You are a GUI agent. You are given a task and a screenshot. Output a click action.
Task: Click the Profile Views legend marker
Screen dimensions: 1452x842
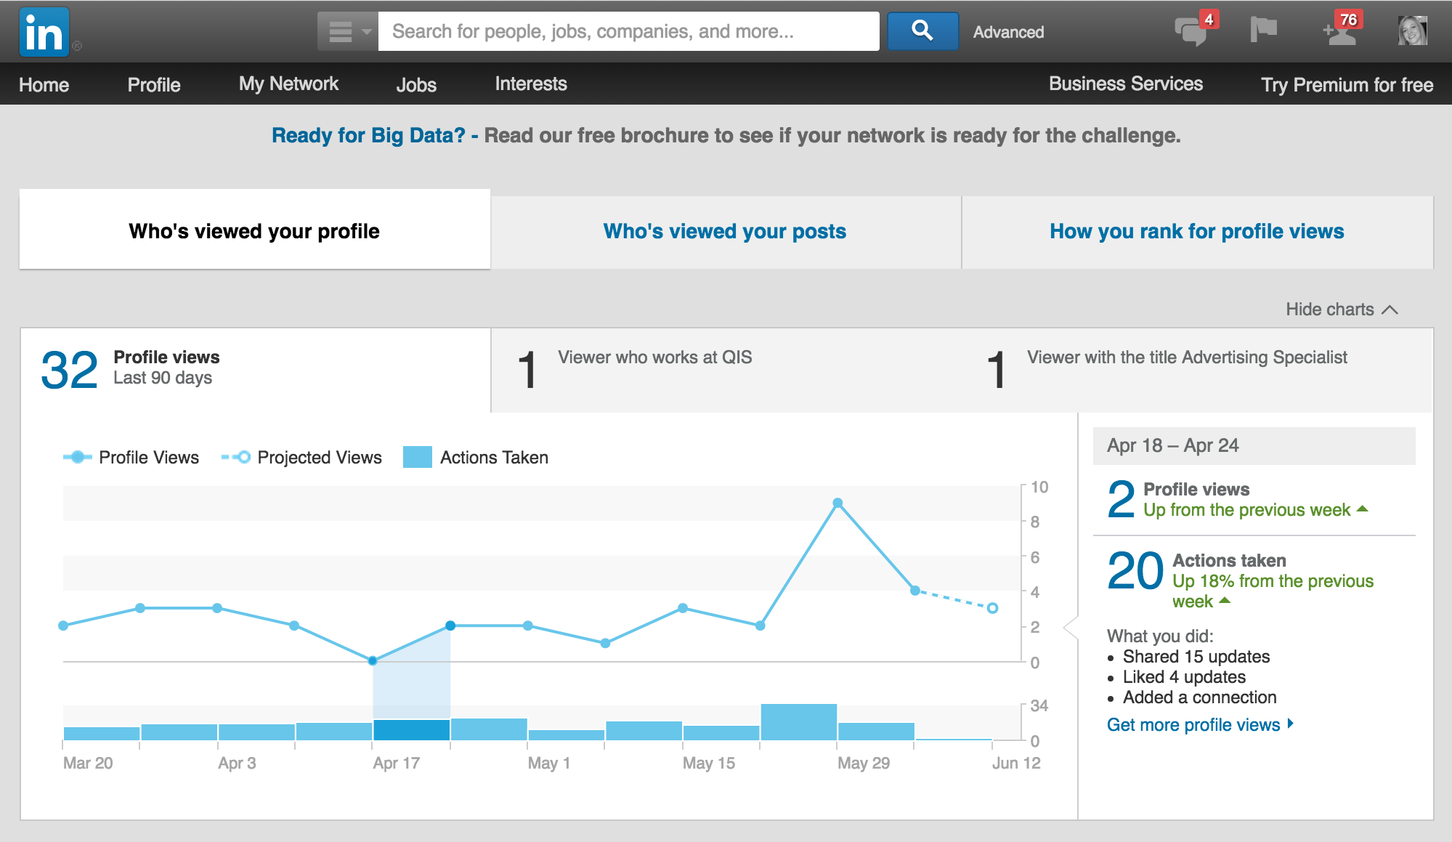(x=77, y=457)
